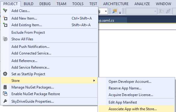Click the Add New Item icon
Screen dimensions: 176x112
pyautogui.click(x=5, y=18)
